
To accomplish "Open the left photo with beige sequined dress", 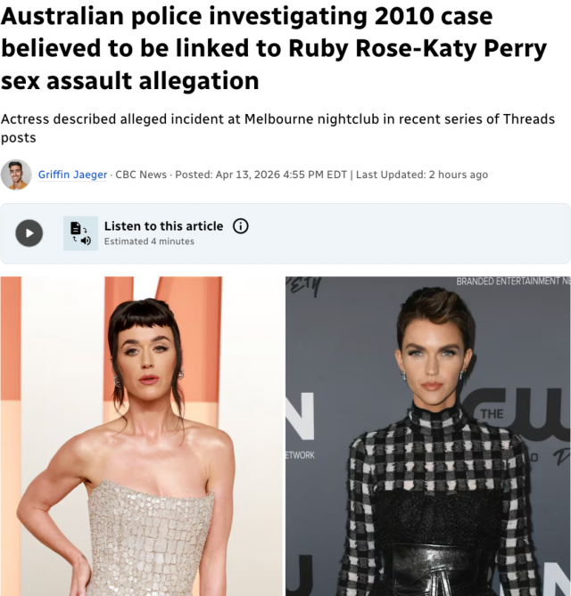I will pos(142,436).
